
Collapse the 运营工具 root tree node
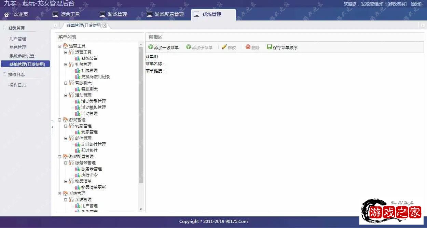coord(60,46)
